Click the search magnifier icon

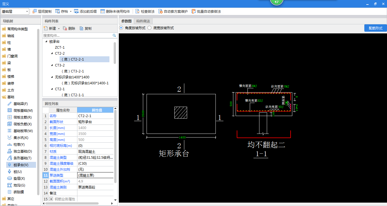pyautogui.click(x=115, y=36)
